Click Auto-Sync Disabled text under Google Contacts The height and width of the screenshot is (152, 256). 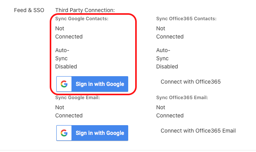click(x=66, y=58)
